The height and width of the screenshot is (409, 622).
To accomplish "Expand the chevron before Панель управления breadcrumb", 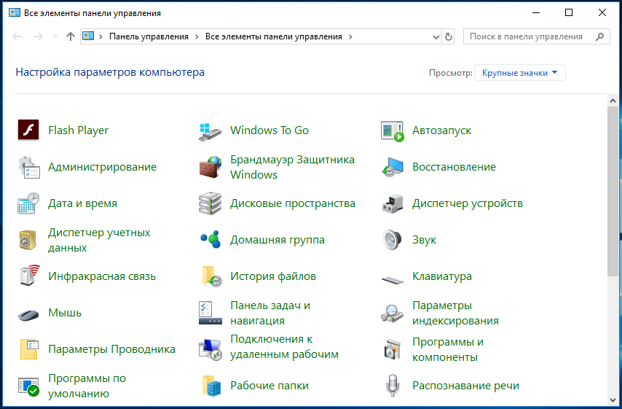I will (x=101, y=37).
